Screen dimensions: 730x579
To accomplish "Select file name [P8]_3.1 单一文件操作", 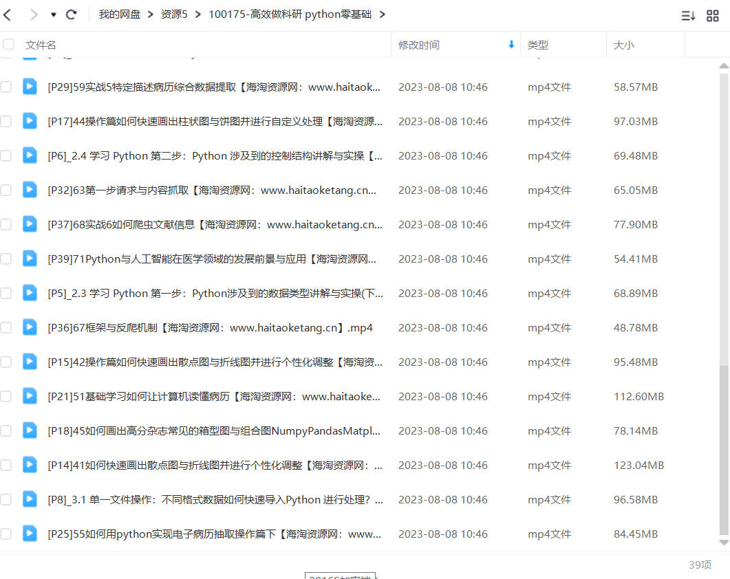I will coord(215,500).
